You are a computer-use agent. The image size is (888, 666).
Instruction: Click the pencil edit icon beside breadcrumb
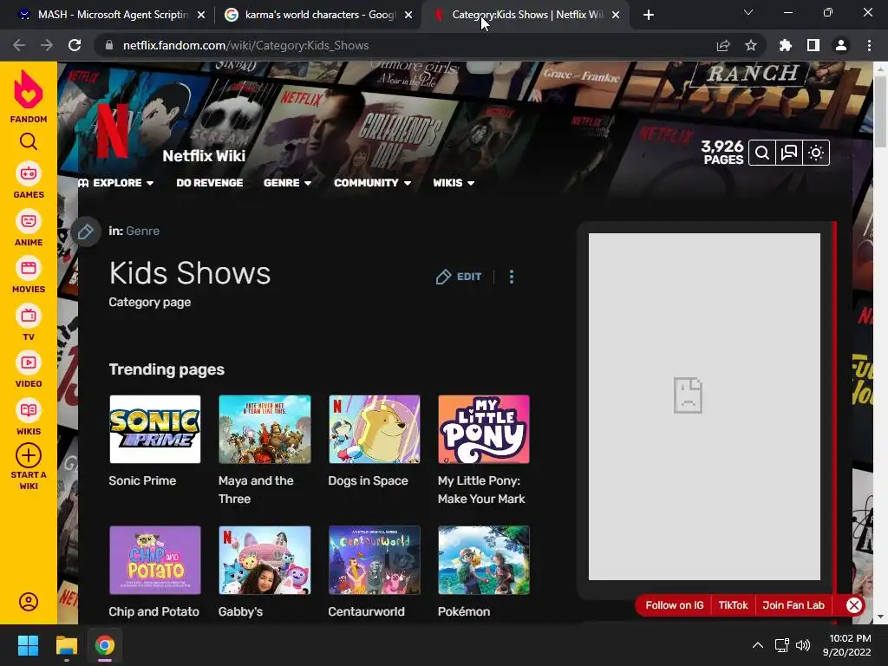[x=86, y=232]
